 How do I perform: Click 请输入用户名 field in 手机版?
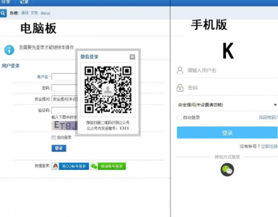(x=227, y=71)
